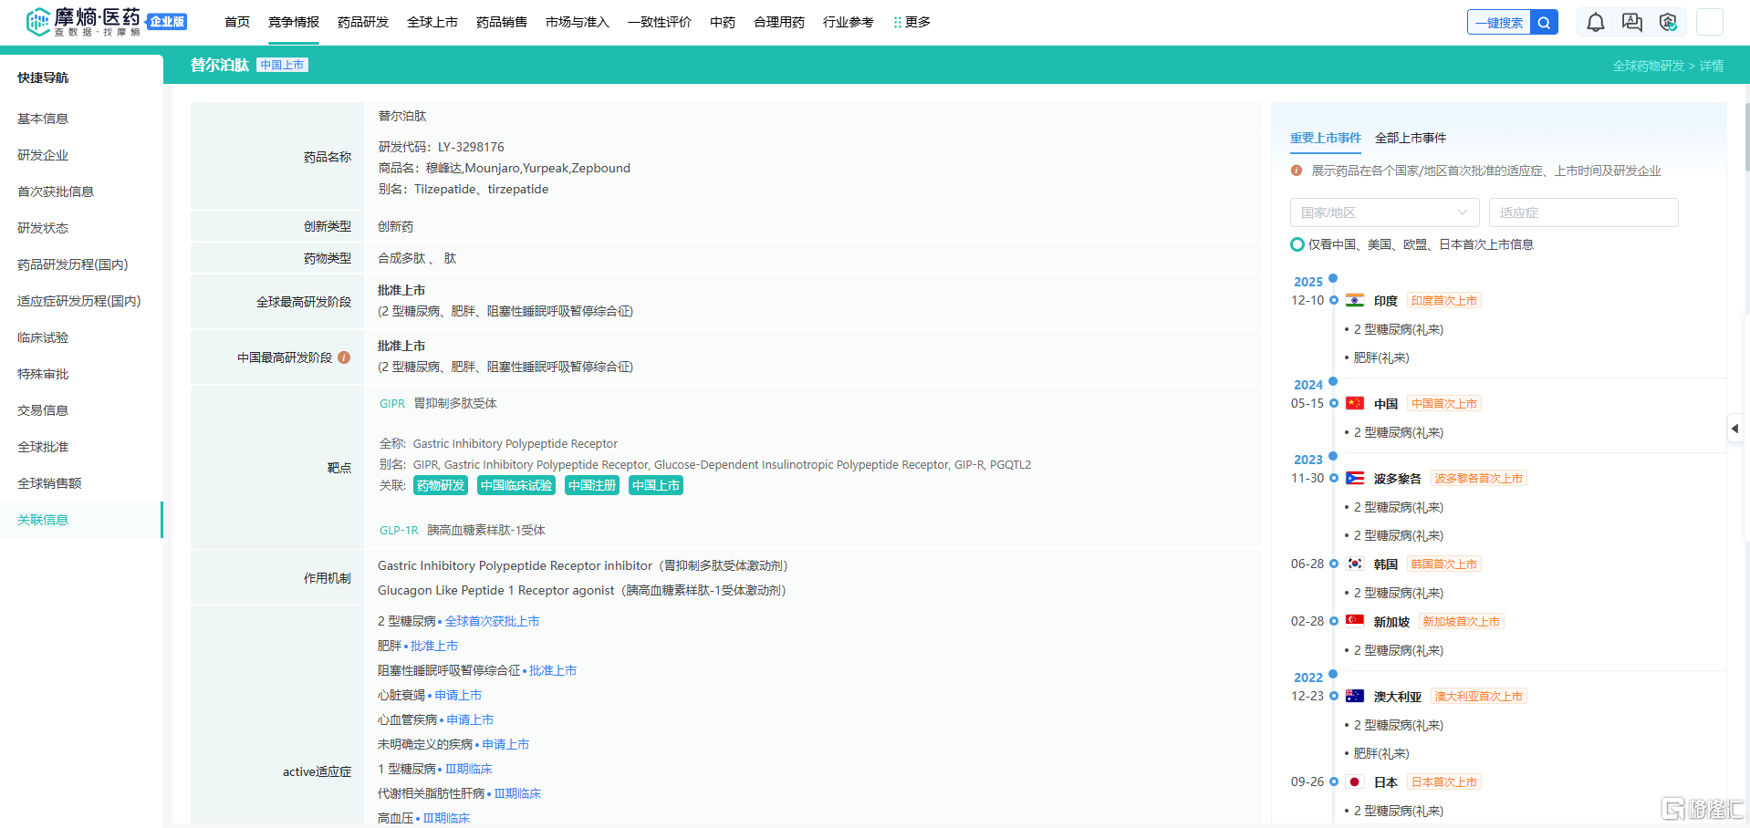Click the 中国临床试验 tag button
The height and width of the screenshot is (828, 1750).
click(516, 485)
